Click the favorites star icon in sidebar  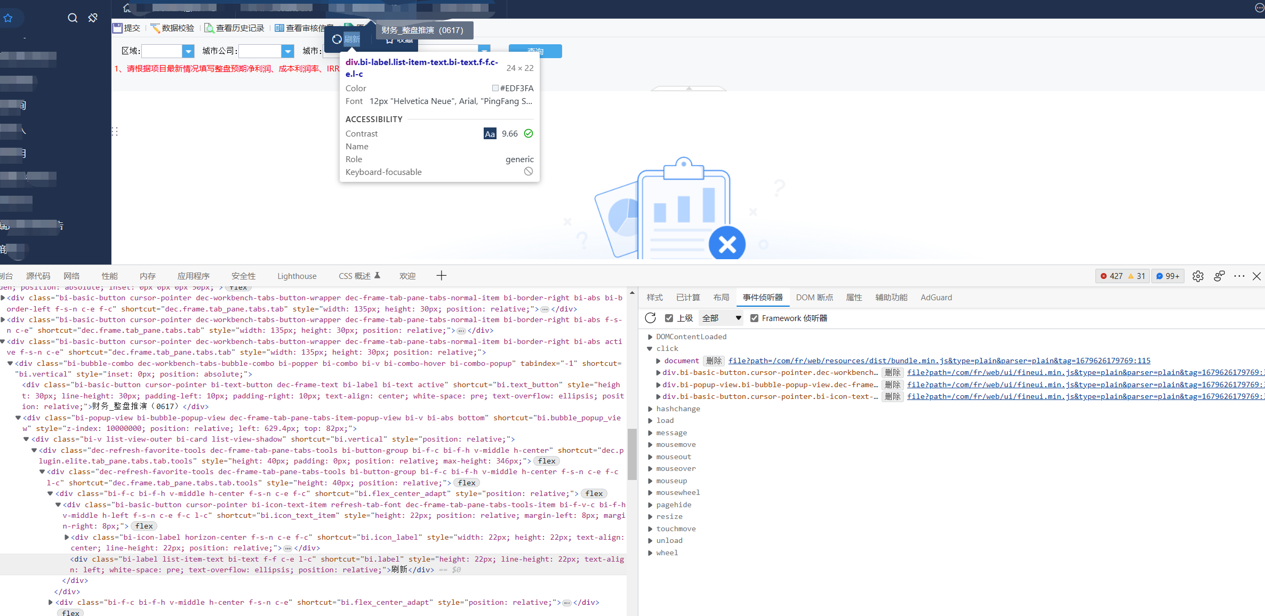click(x=8, y=18)
